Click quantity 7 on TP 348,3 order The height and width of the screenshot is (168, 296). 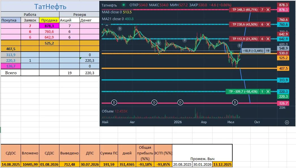point(262,10)
